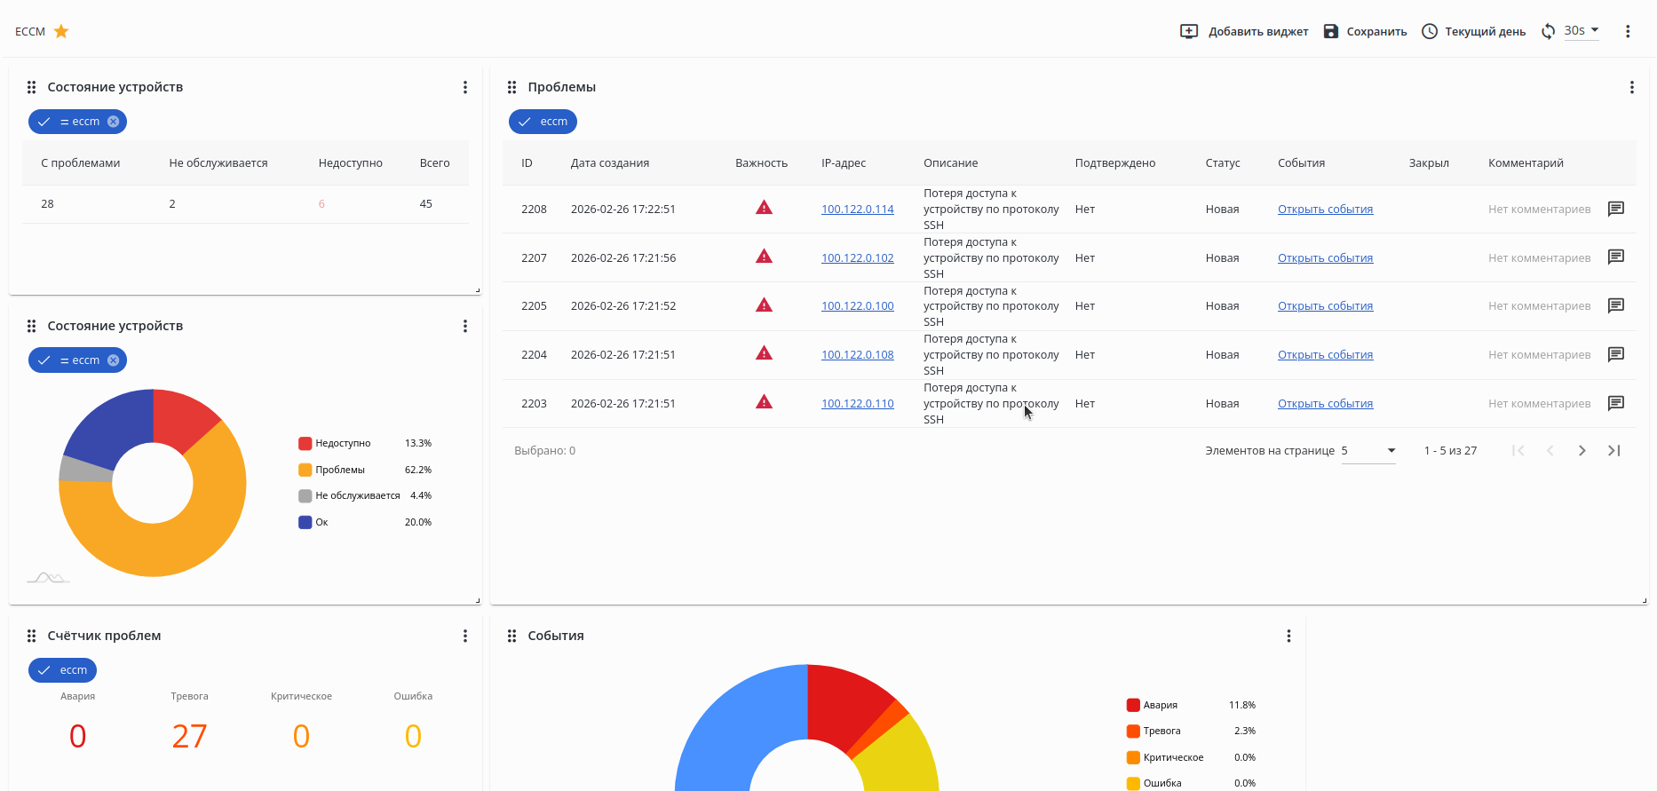Expand the 30s refresh interval dropdown

[x=1582, y=31]
